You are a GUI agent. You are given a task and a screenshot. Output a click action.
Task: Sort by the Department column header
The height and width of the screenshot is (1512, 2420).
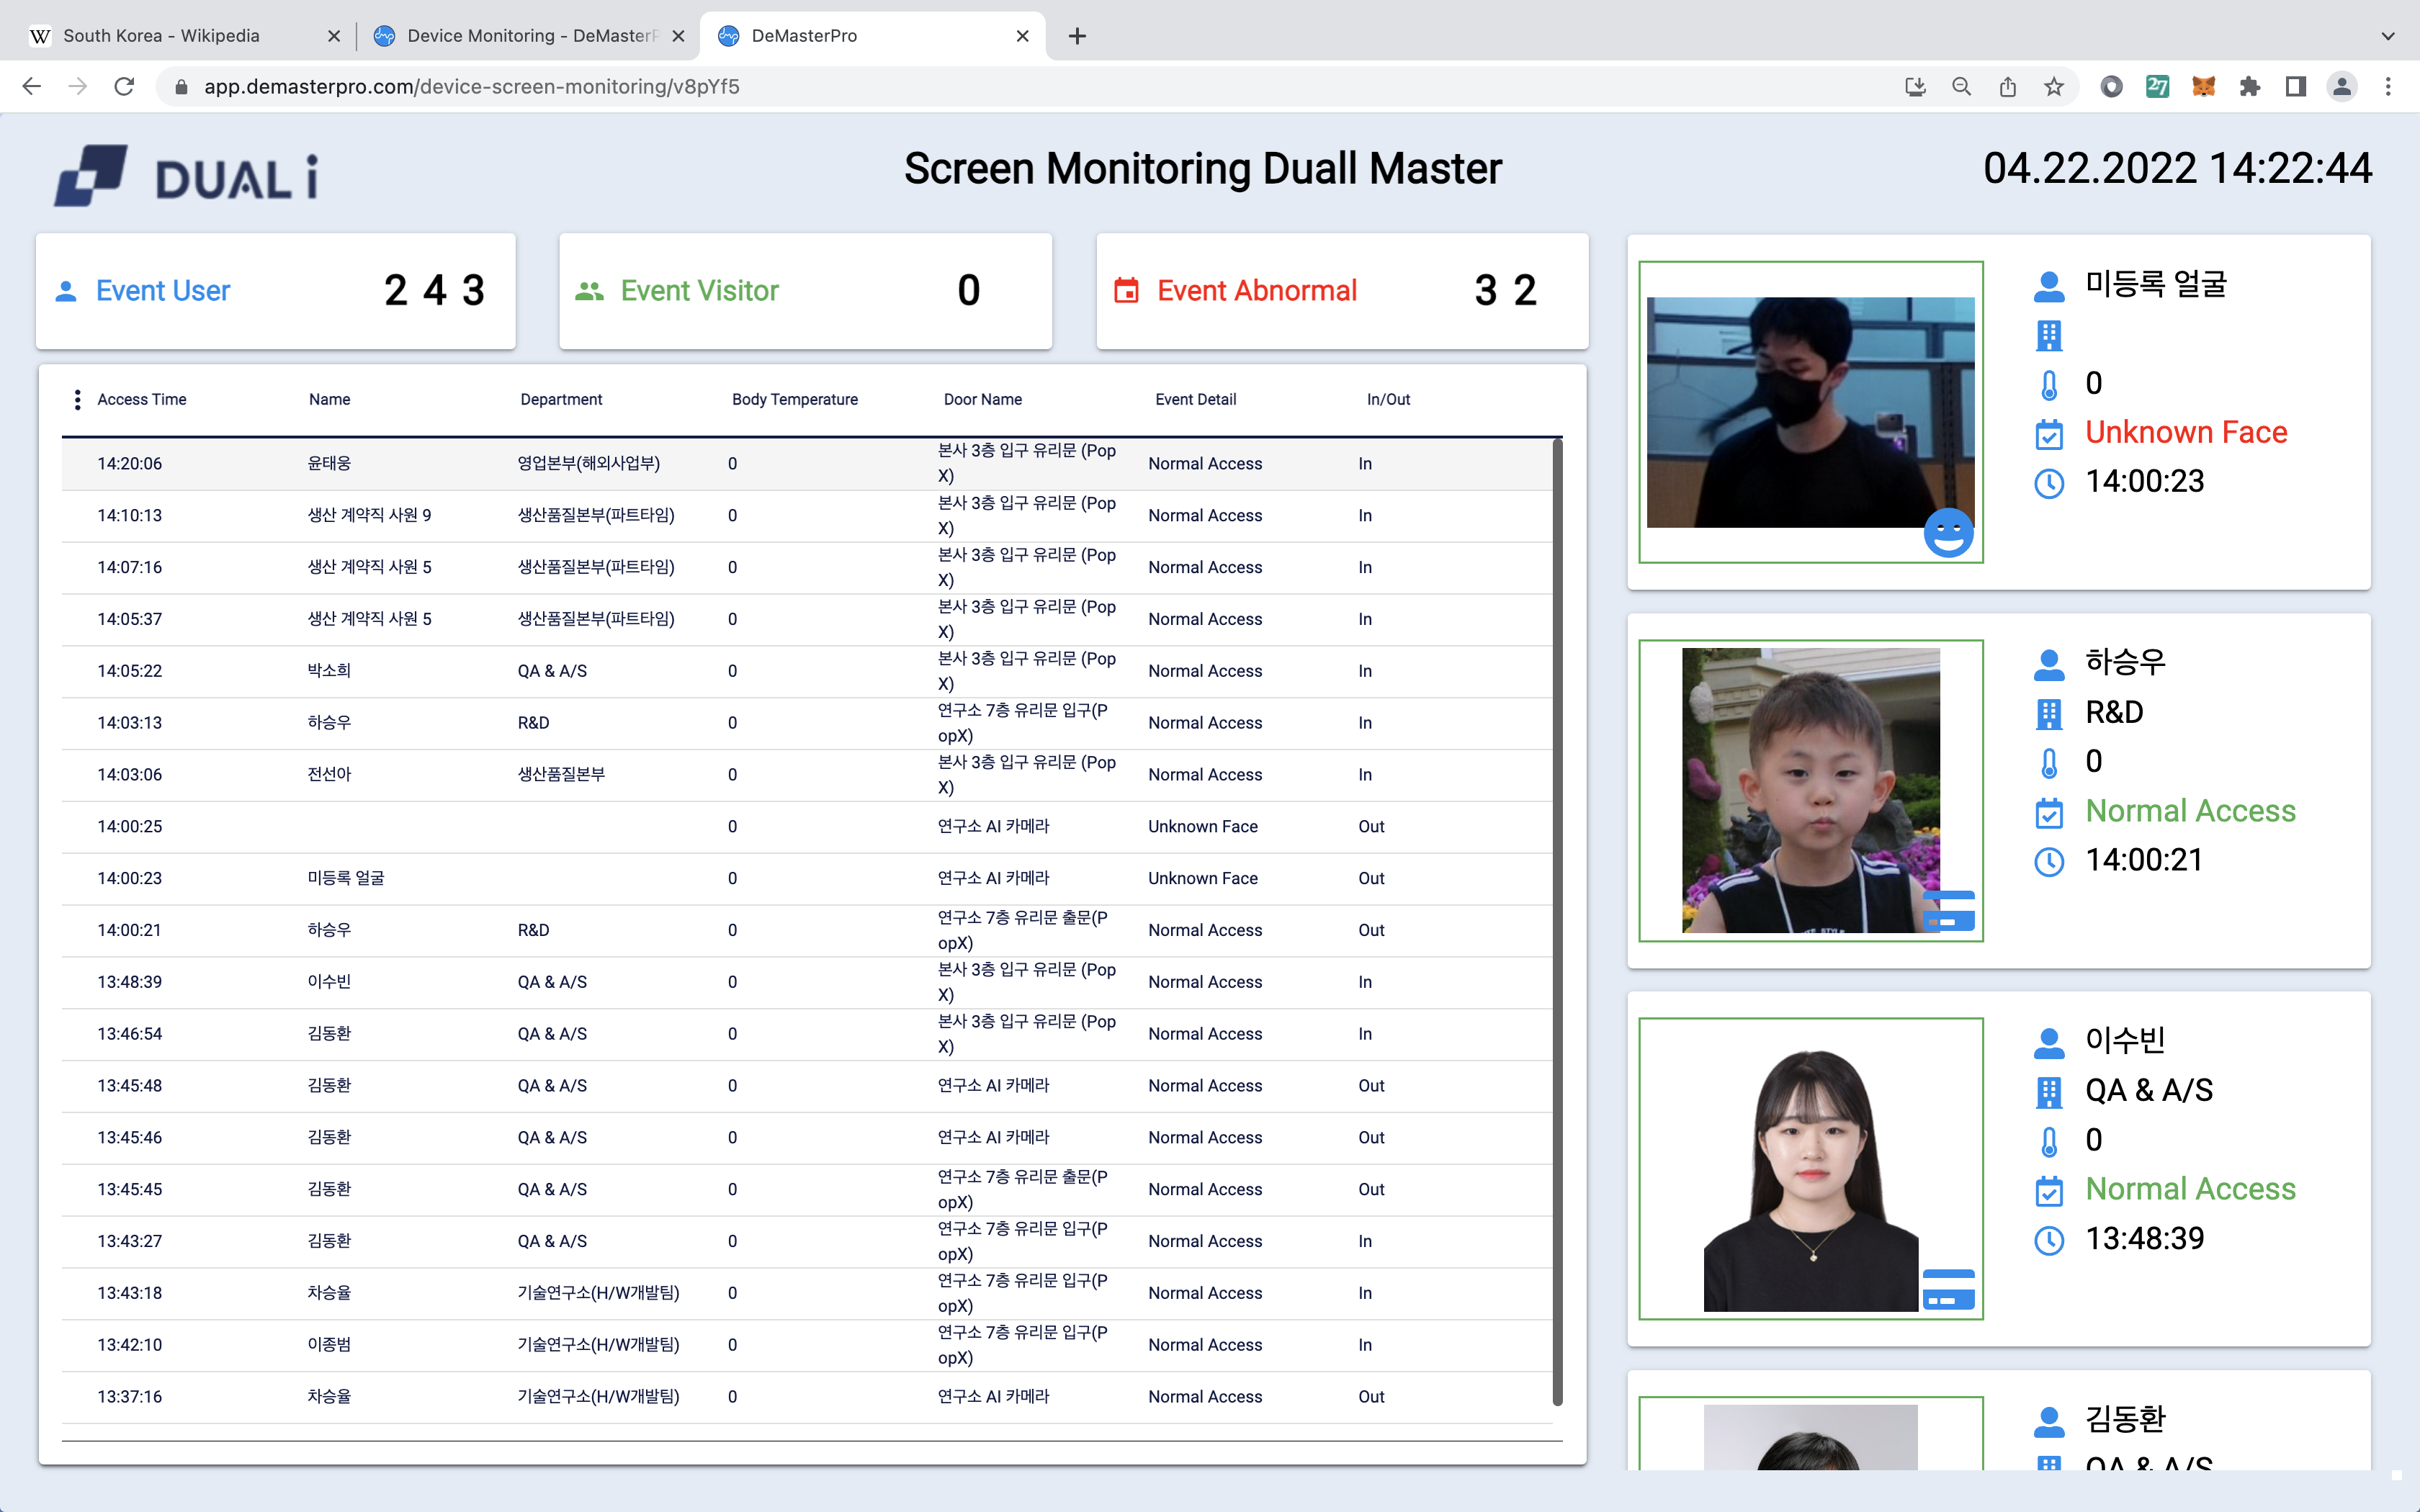click(561, 399)
